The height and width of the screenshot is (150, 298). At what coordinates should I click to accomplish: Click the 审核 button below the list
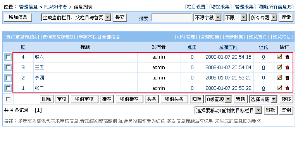tap(62, 99)
